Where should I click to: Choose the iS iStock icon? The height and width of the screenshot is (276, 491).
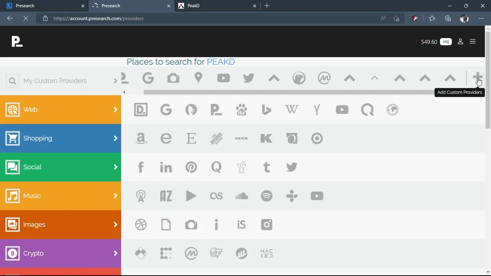[241, 225]
